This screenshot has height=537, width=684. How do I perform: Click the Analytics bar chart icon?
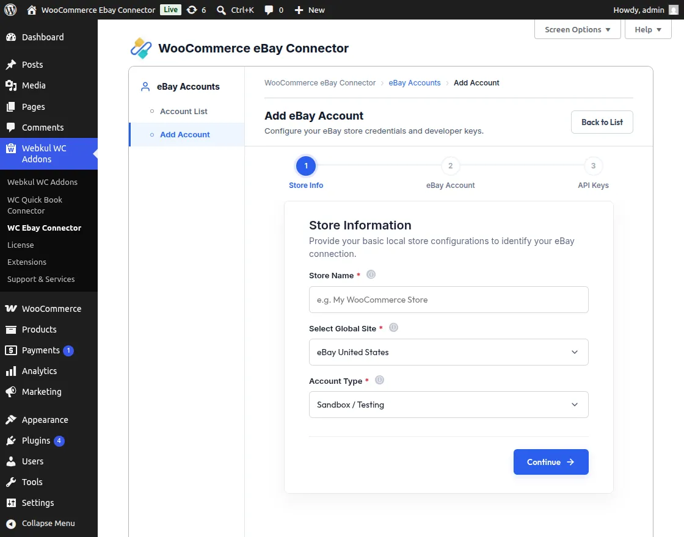click(11, 371)
